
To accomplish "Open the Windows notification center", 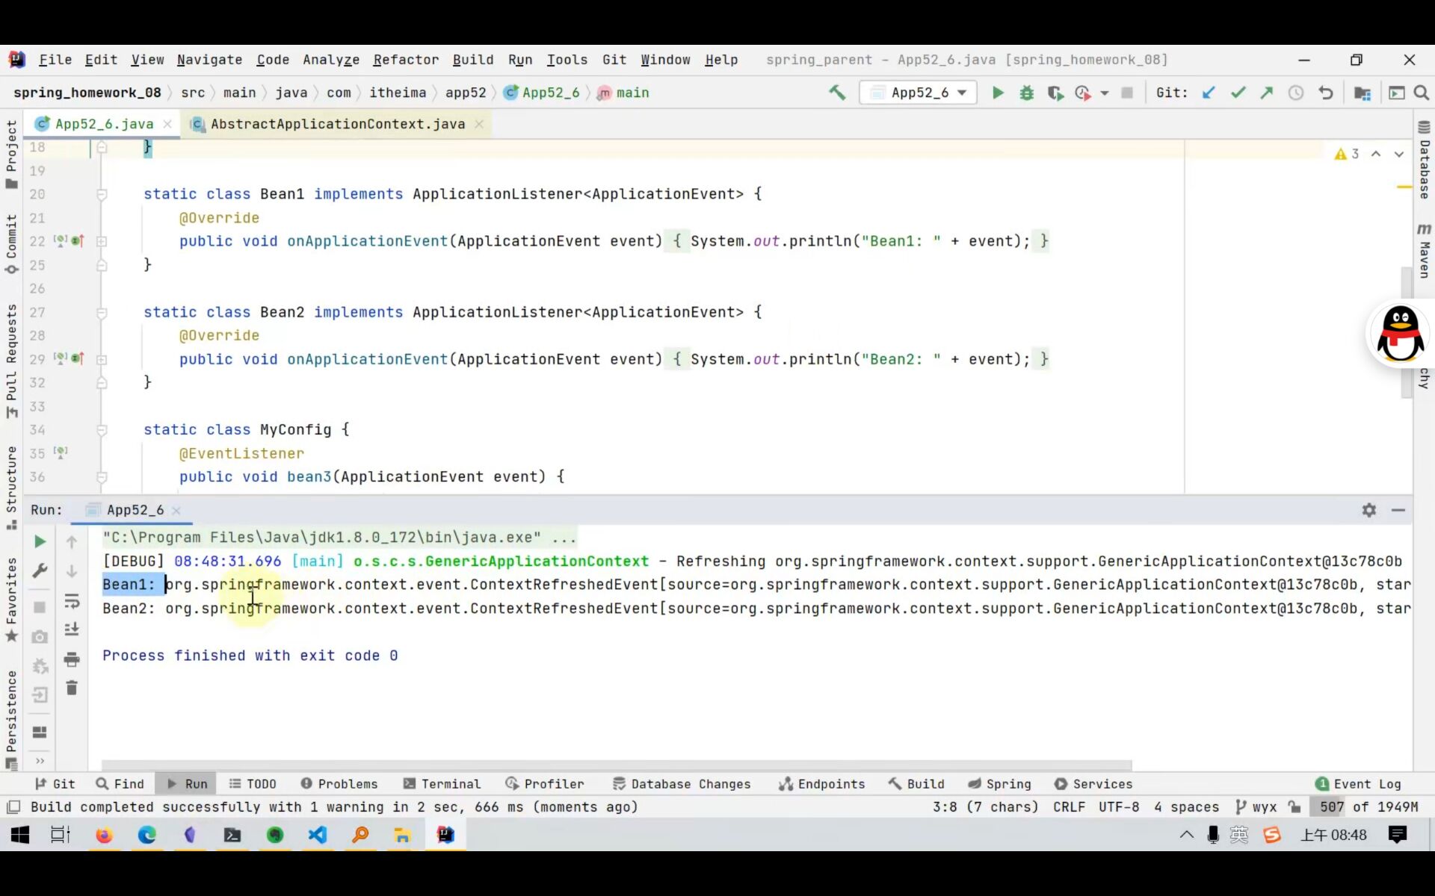I will click(x=1398, y=835).
